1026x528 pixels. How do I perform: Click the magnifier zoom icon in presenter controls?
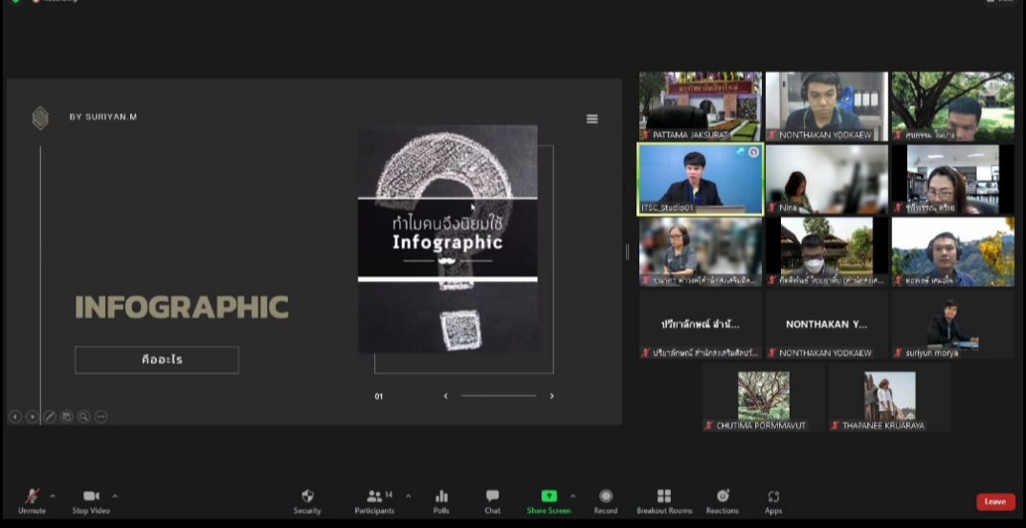pyautogui.click(x=84, y=417)
